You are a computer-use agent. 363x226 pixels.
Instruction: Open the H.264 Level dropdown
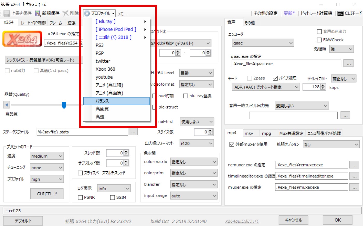(196, 73)
